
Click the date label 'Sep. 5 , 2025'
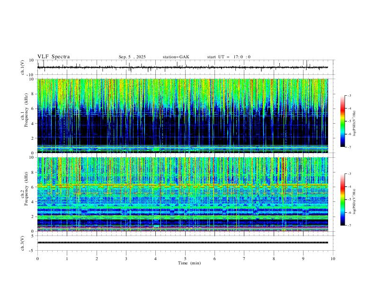pos(132,57)
